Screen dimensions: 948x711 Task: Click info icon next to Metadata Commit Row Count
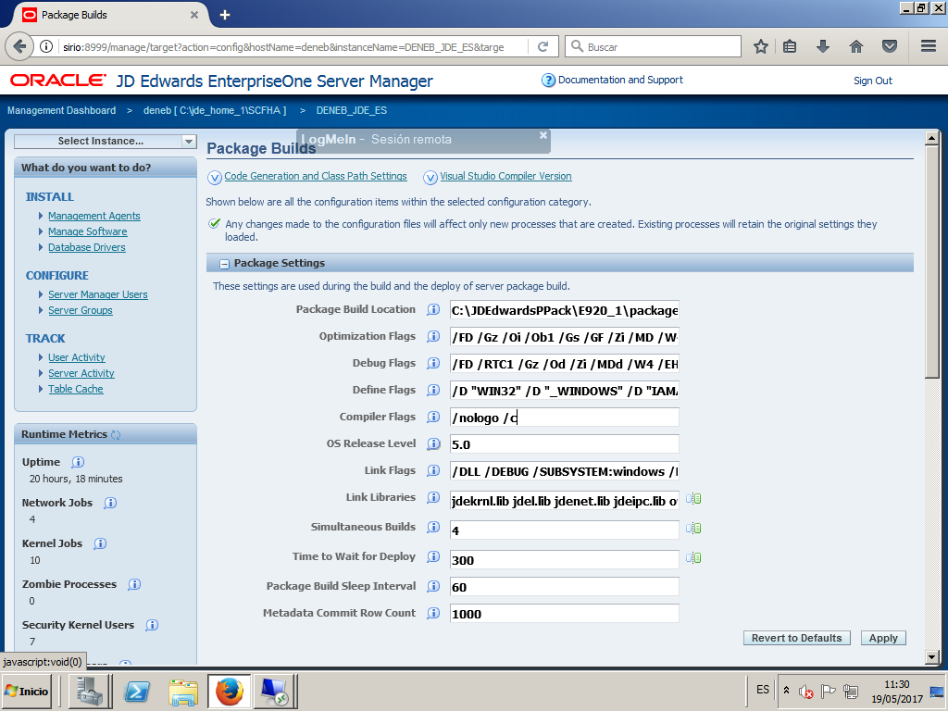tap(433, 613)
